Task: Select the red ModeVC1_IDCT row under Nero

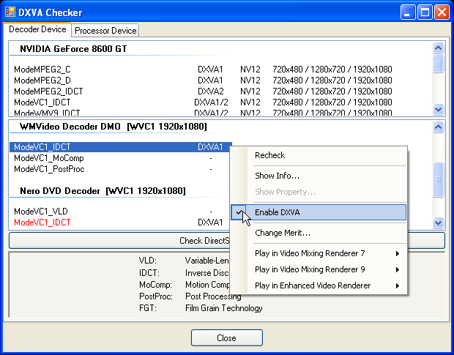Action: click(121, 223)
